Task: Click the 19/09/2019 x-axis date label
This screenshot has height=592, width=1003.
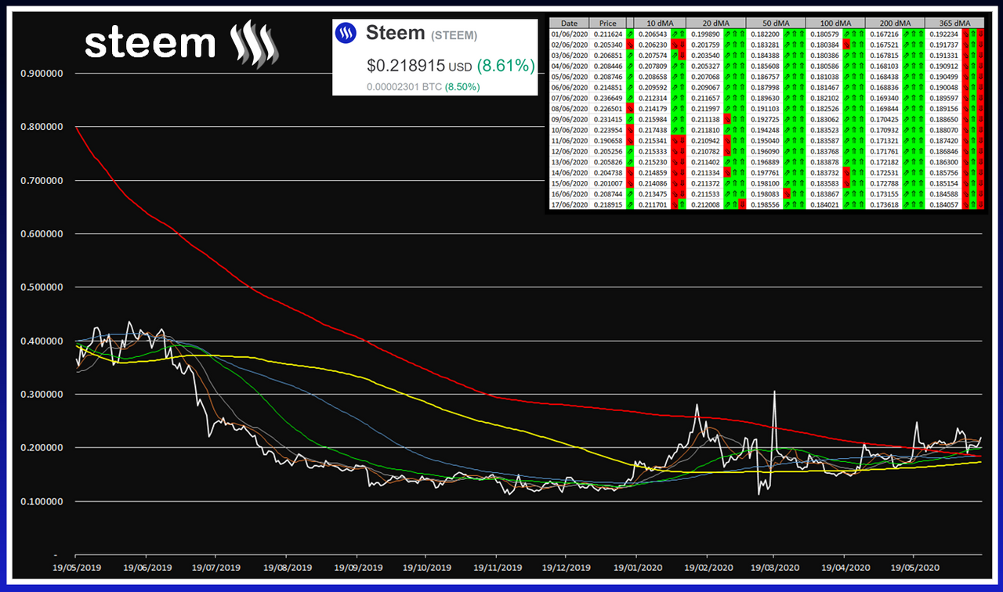Action: pyautogui.click(x=357, y=567)
